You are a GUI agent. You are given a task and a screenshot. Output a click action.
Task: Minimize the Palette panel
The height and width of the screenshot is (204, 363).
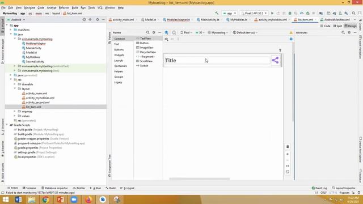pyautogui.click(x=159, y=33)
